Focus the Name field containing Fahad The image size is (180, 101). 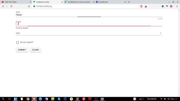(x=89, y=15)
